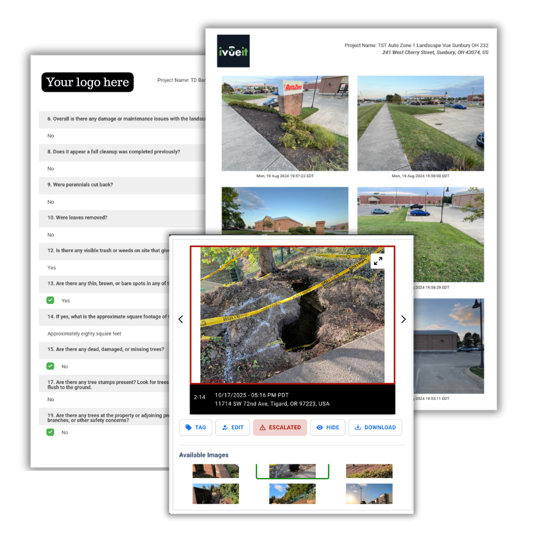The width and height of the screenshot is (535, 535).
Task: Click the EDIT button
Action: [x=232, y=427]
